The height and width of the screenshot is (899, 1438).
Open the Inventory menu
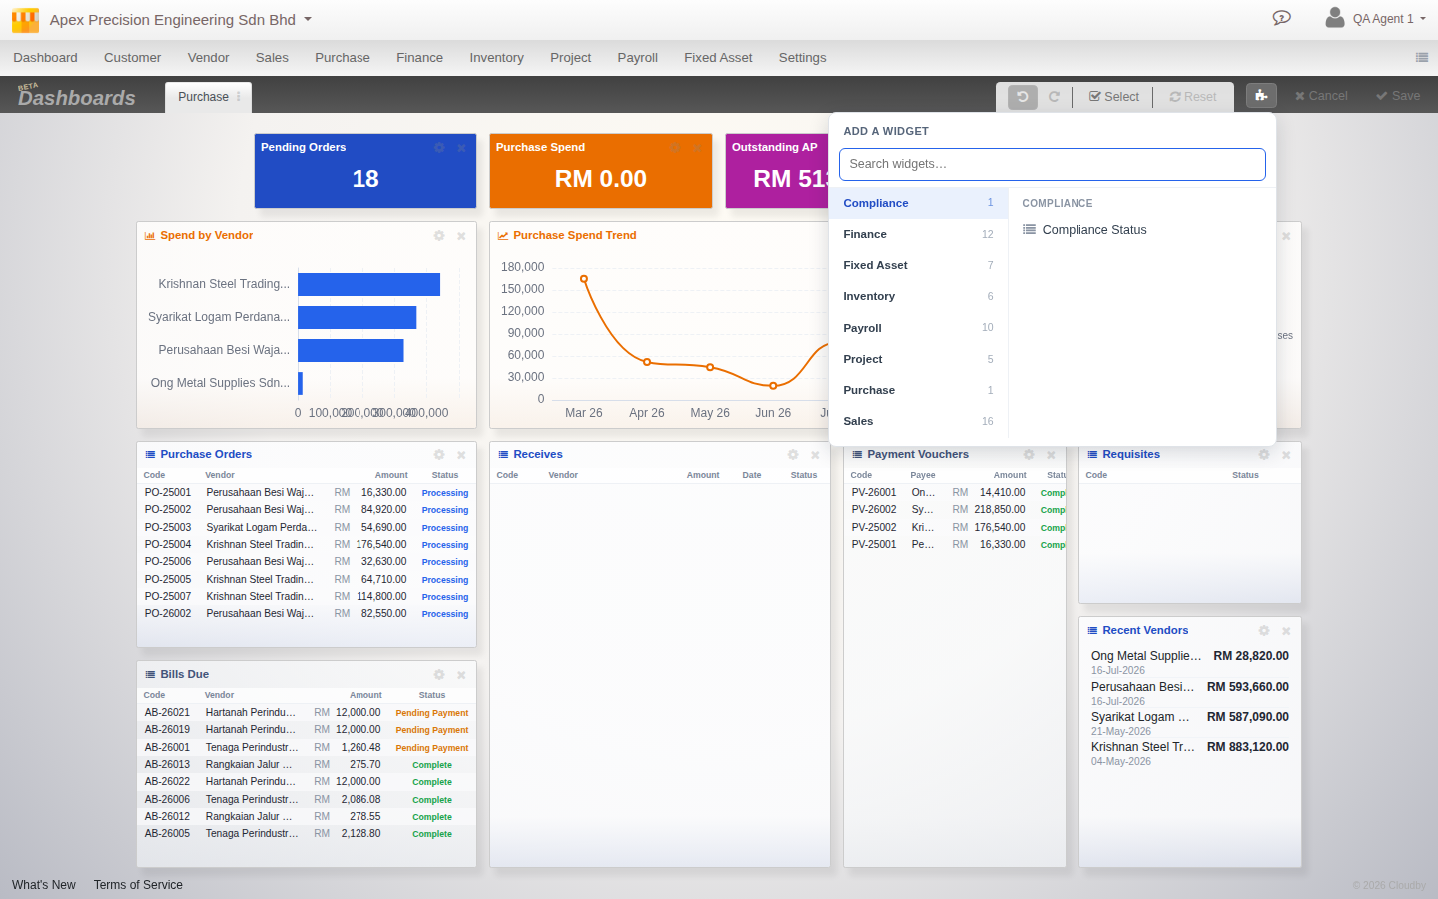[496, 58]
